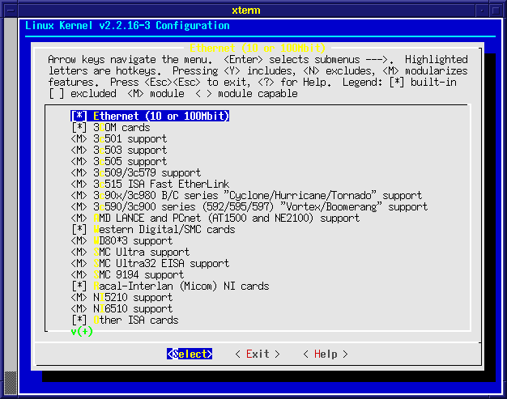Click the Select button
The height and width of the screenshot is (399, 507).
tap(190, 354)
